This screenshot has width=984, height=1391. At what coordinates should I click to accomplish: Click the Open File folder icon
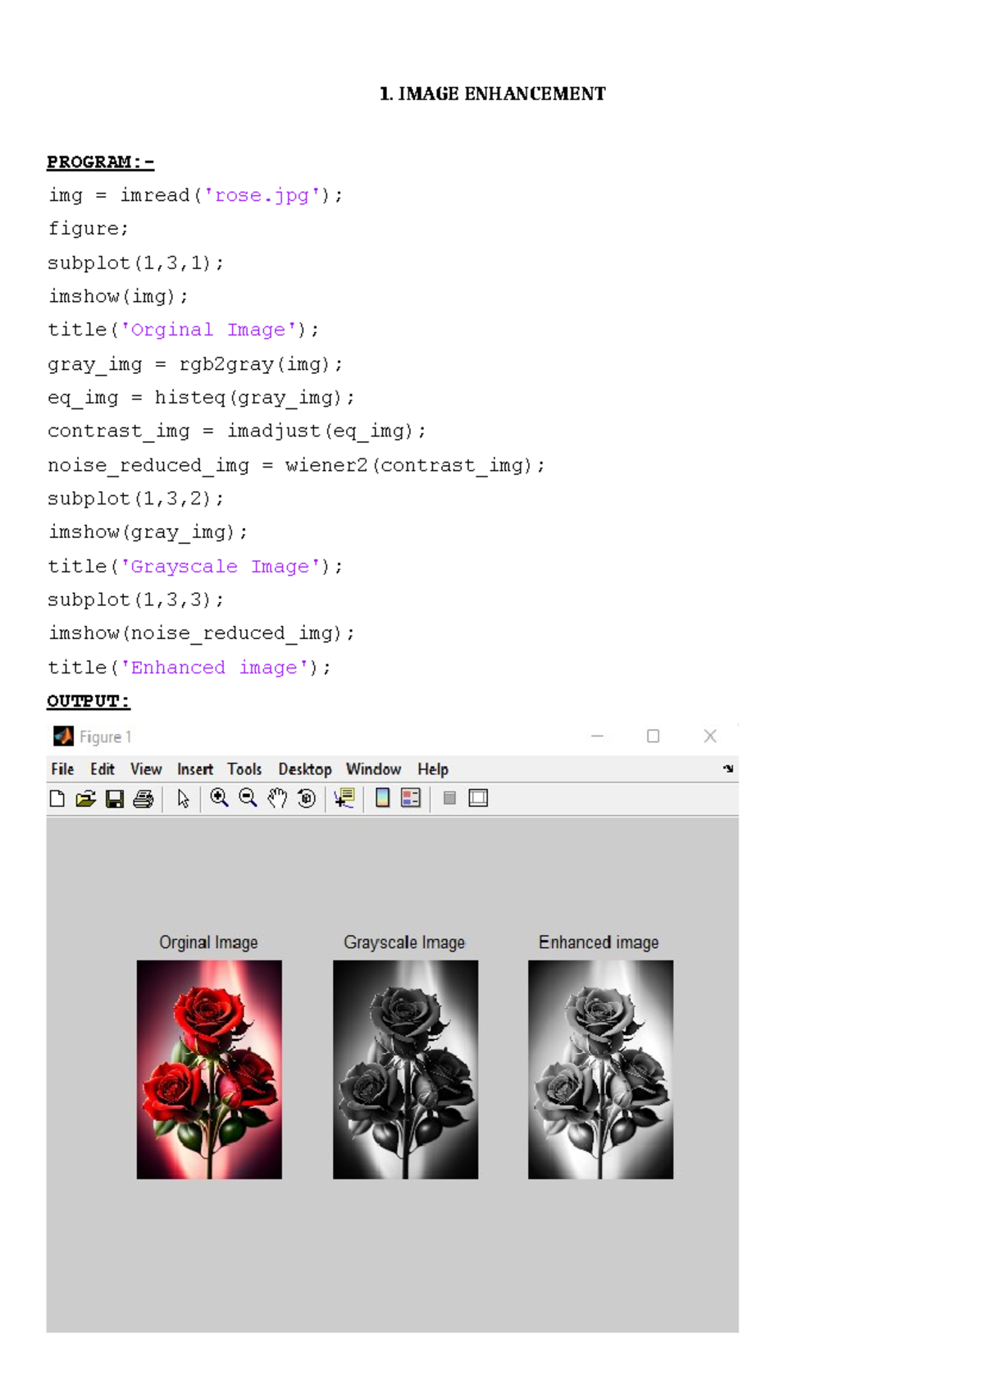[x=85, y=799]
